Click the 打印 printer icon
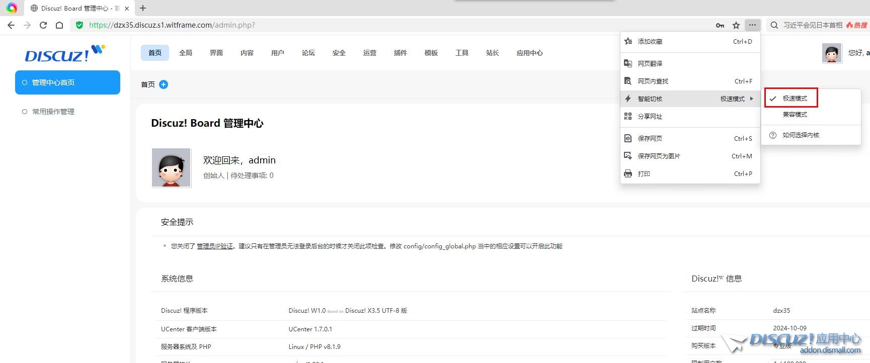 coord(628,173)
